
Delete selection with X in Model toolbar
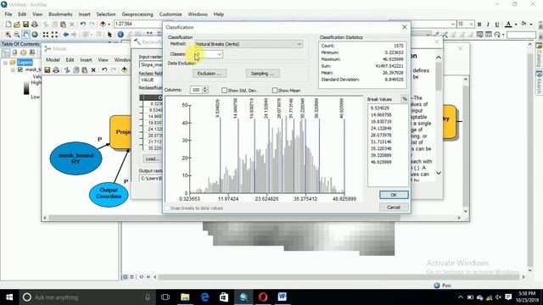[93, 70]
